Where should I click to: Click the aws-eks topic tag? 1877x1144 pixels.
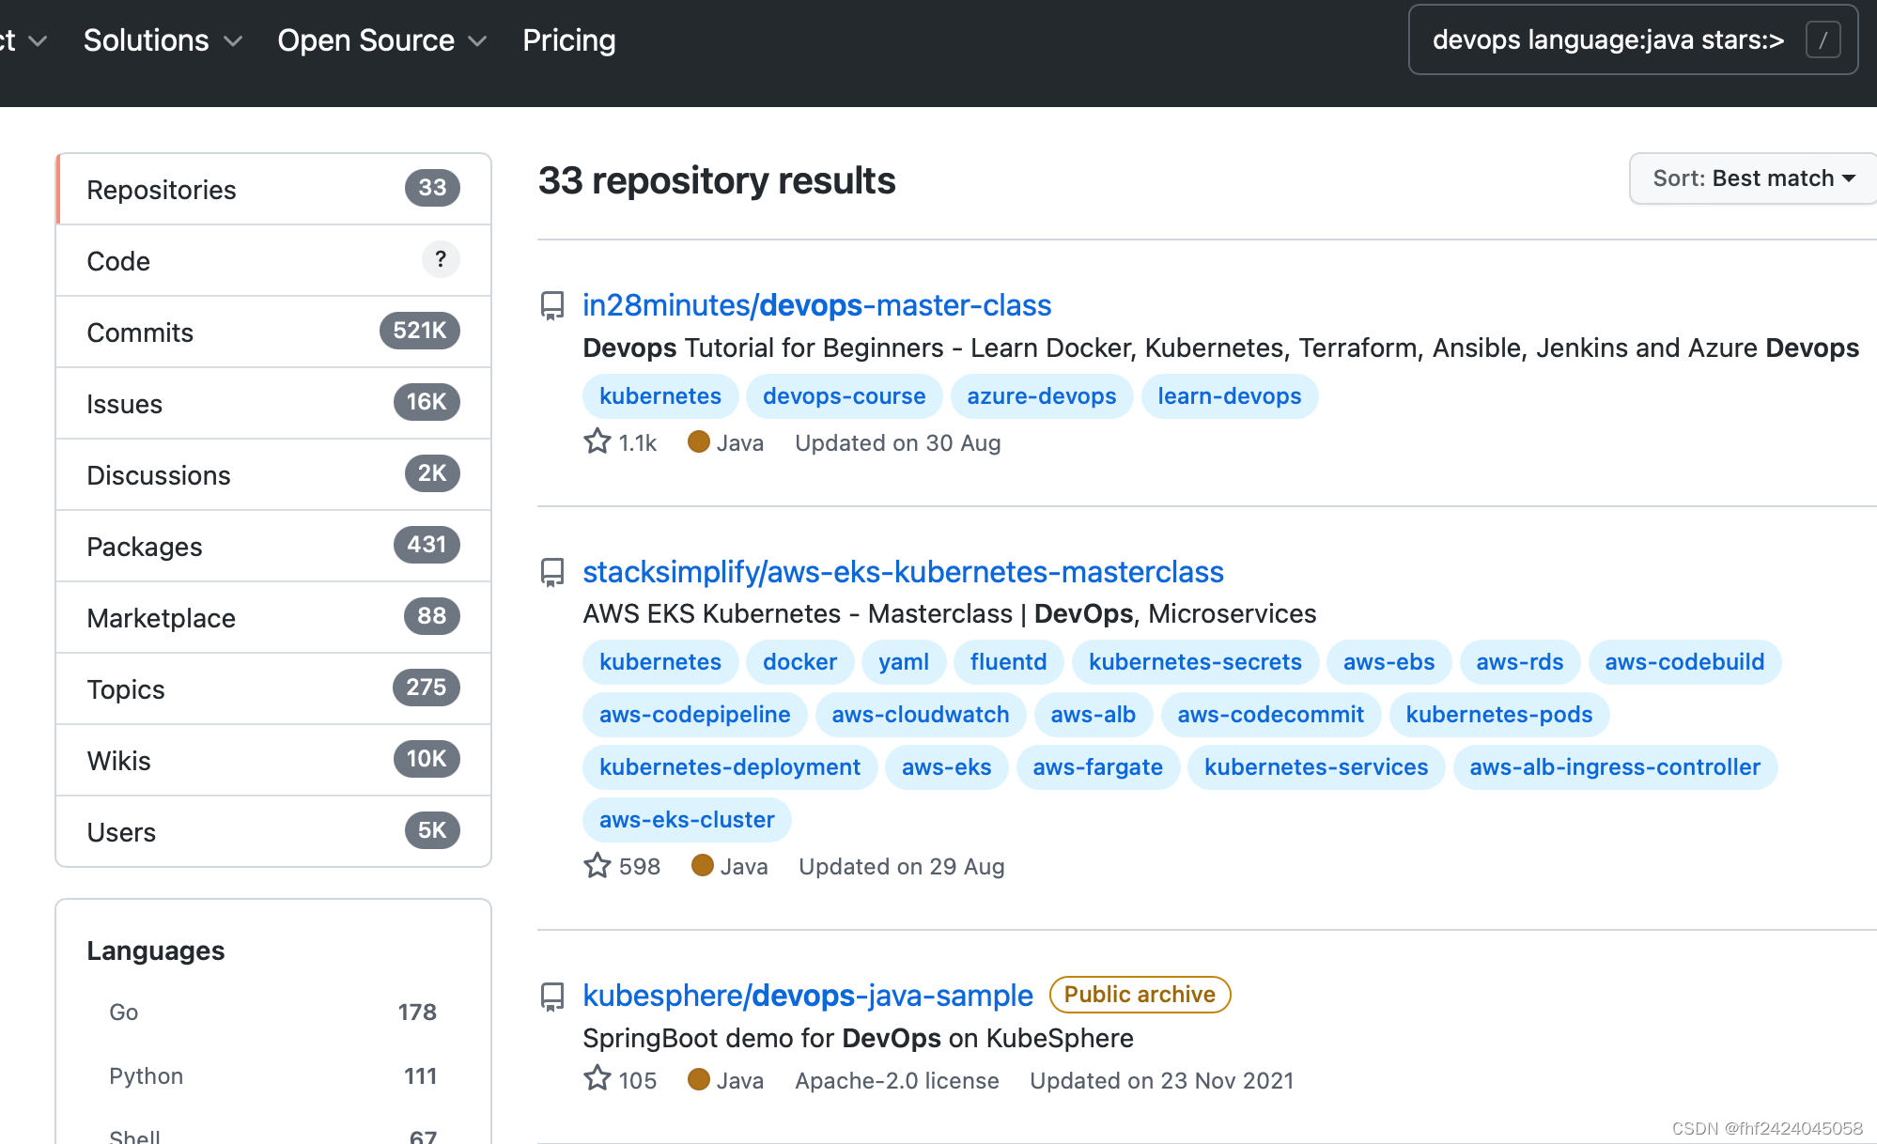tap(946, 767)
